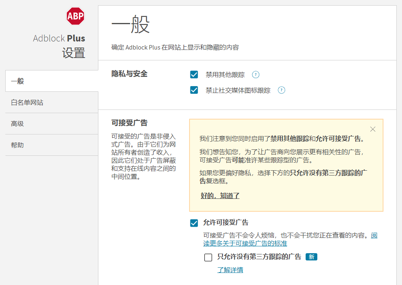Click the 一般 page heading
Image resolution: width=402 pixels, height=285 pixels.
click(x=131, y=24)
